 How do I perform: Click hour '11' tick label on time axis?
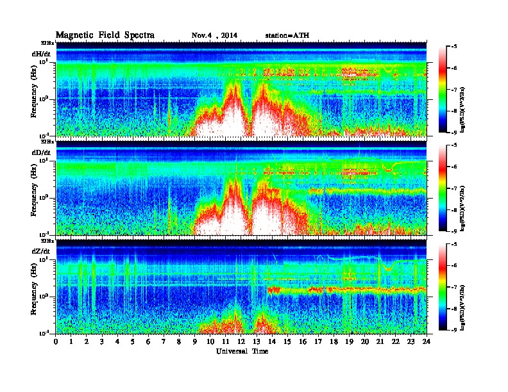226,342
